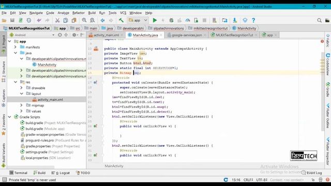Toggle the Structure side panel tab

(4, 72)
